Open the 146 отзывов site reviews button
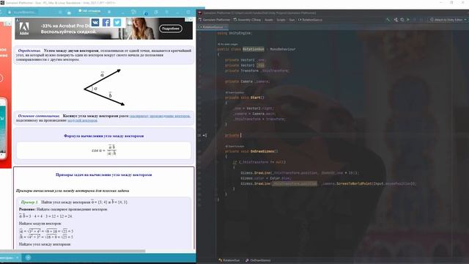 click(x=89, y=11)
